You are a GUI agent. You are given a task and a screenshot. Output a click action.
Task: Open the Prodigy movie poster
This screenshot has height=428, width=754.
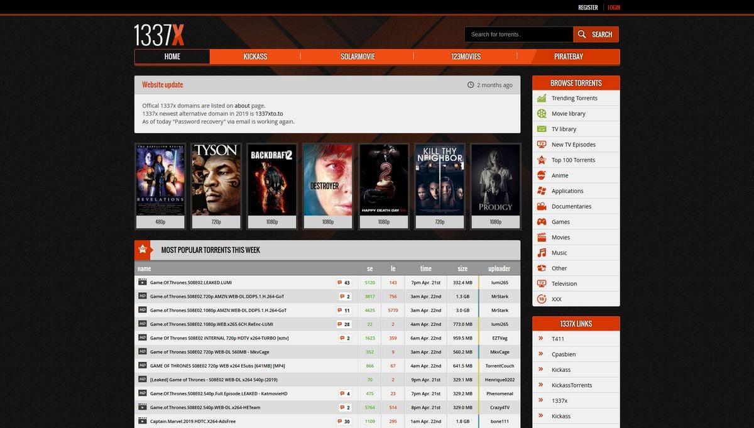pyautogui.click(x=496, y=187)
